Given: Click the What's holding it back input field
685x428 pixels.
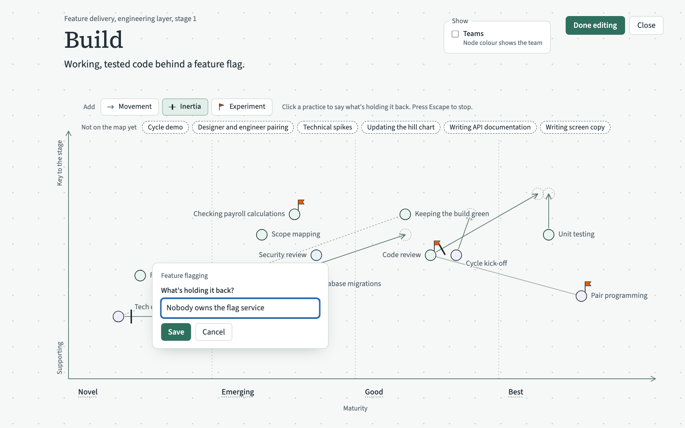Looking at the screenshot, I should pos(240,308).
